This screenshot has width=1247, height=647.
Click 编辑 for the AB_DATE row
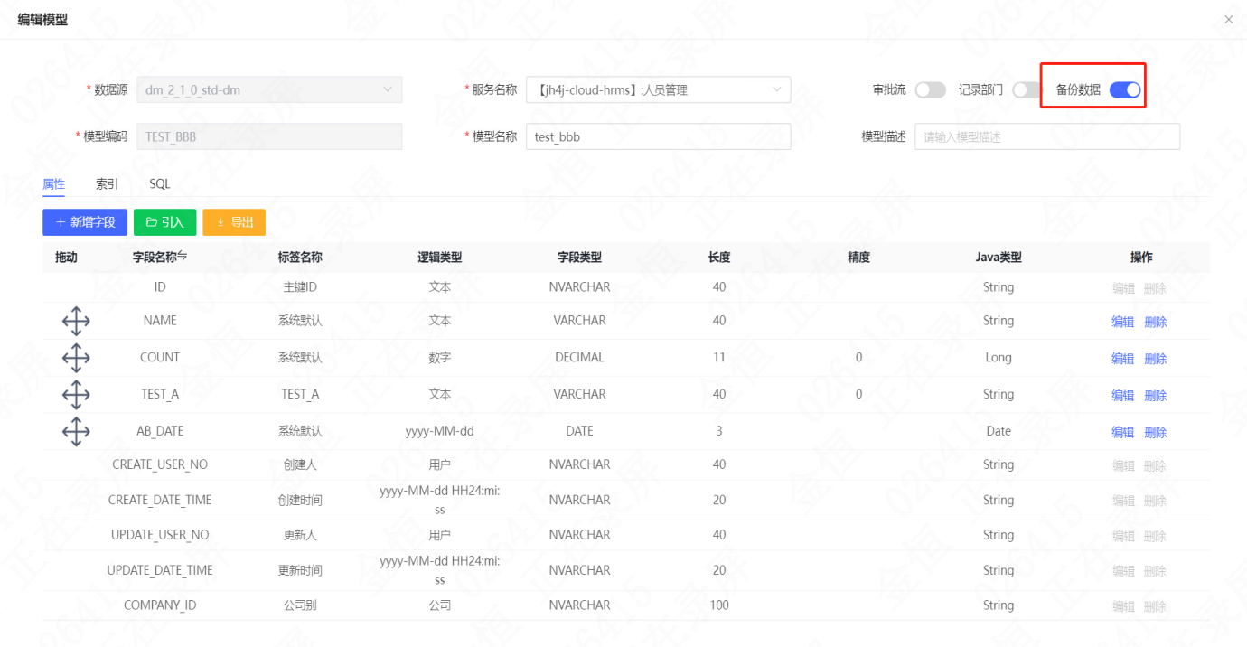pyautogui.click(x=1122, y=432)
